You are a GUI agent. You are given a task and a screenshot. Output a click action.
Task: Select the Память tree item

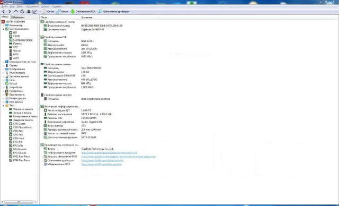pos(15,44)
